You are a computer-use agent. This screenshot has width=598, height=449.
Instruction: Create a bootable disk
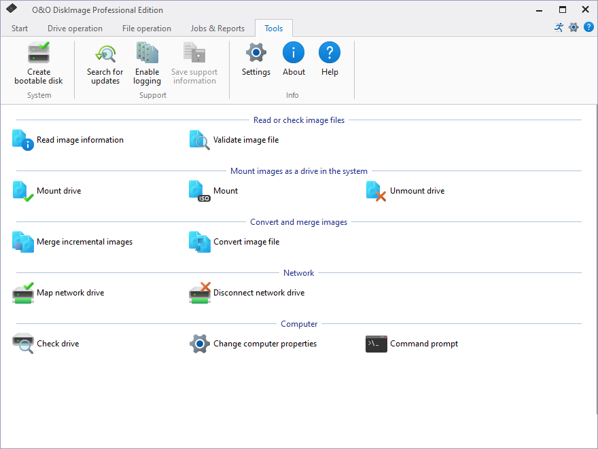coord(39,65)
